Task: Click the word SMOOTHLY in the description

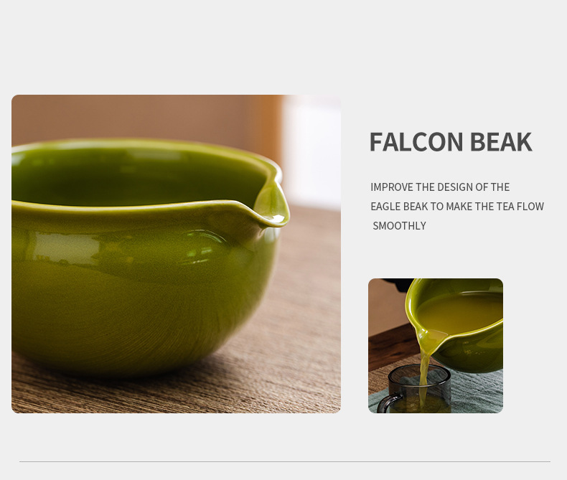Action: pyautogui.click(x=400, y=226)
